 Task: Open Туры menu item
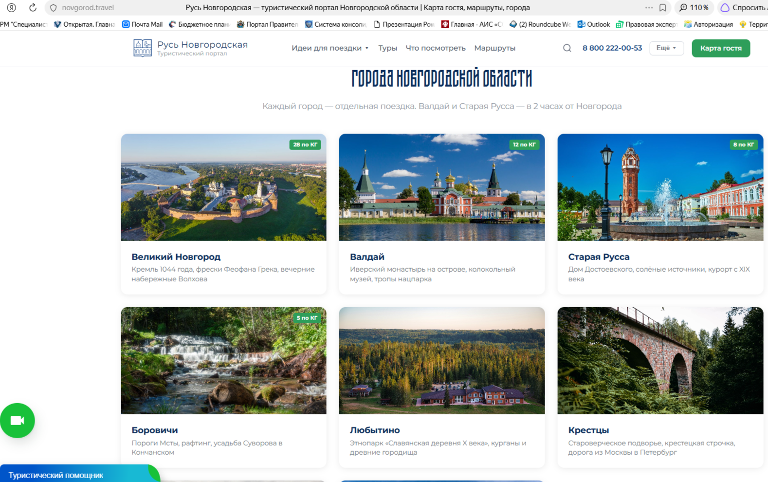[388, 48]
